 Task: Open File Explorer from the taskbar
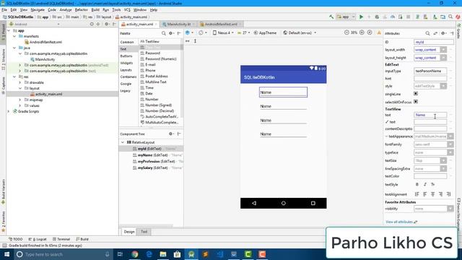(x=163, y=254)
